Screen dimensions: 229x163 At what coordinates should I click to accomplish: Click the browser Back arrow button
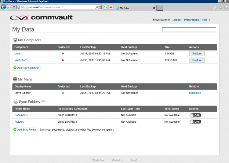[x=3, y=7]
